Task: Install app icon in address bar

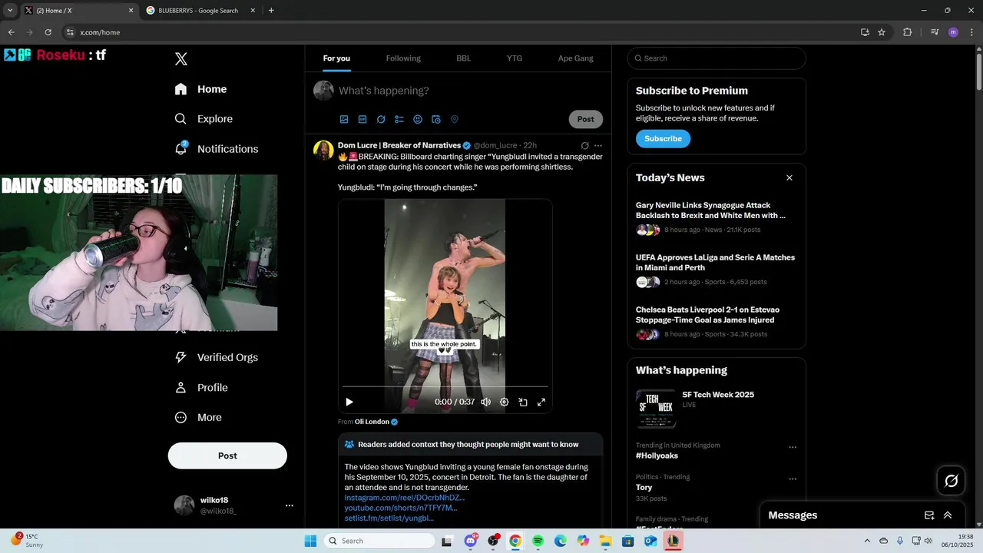Action: coord(865,32)
